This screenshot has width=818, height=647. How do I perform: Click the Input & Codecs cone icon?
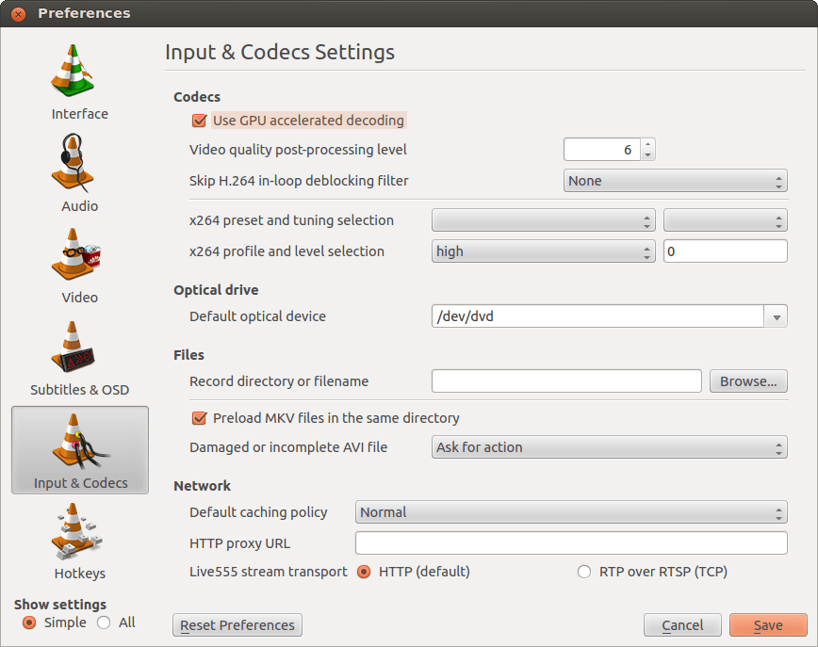[x=79, y=443]
